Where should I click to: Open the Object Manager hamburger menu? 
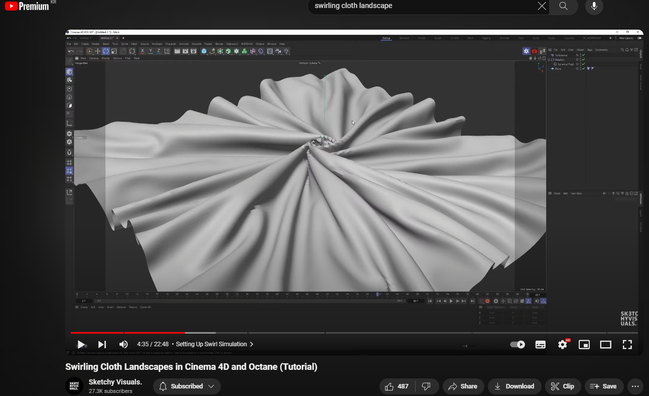[x=550, y=50]
